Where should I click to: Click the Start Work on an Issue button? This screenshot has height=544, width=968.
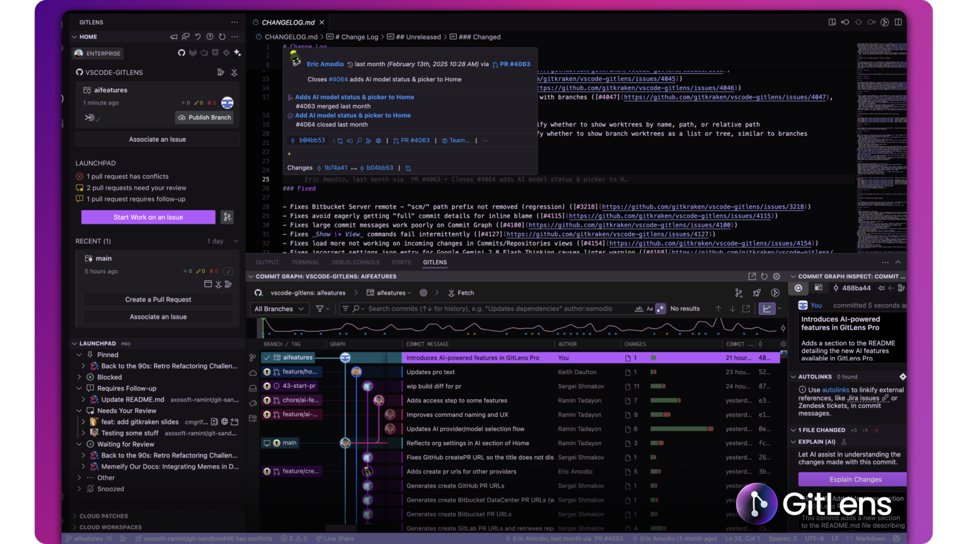coord(147,217)
